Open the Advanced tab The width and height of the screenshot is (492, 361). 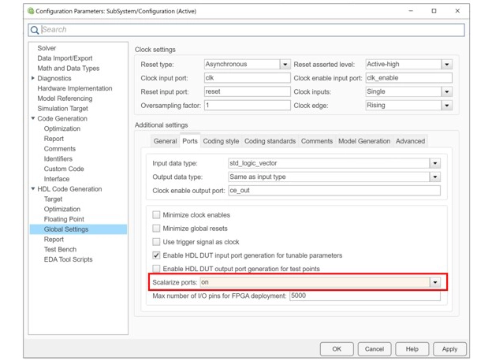(x=410, y=141)
